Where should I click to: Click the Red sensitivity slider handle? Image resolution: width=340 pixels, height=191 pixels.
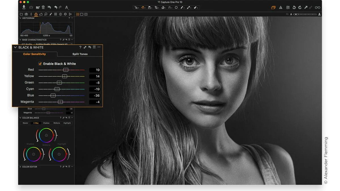click(x=66, y=70)
